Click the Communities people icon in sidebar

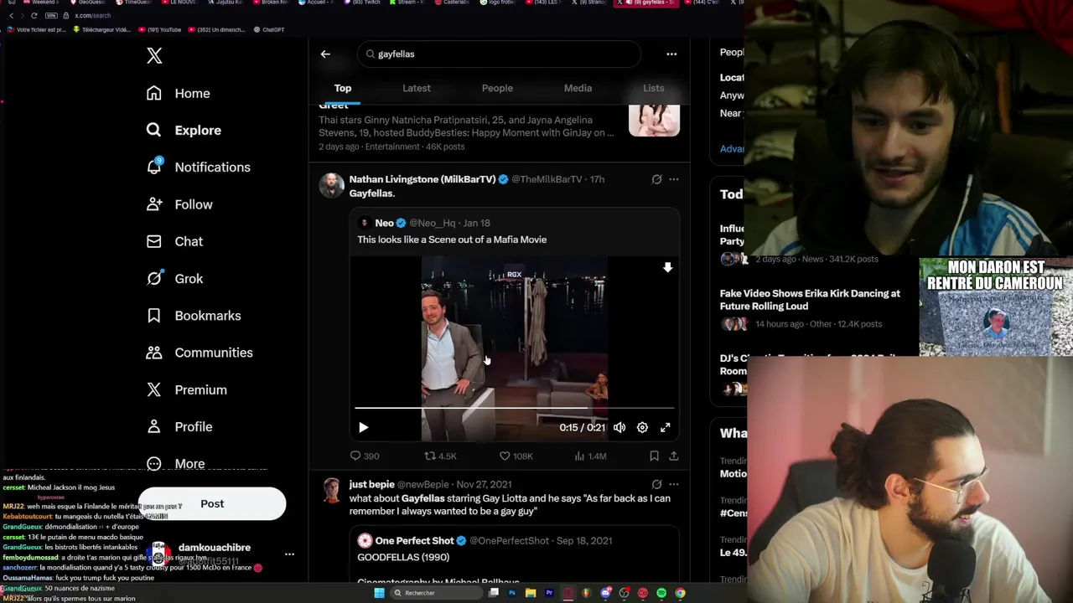pyautogui.click(x=154, y=353)
